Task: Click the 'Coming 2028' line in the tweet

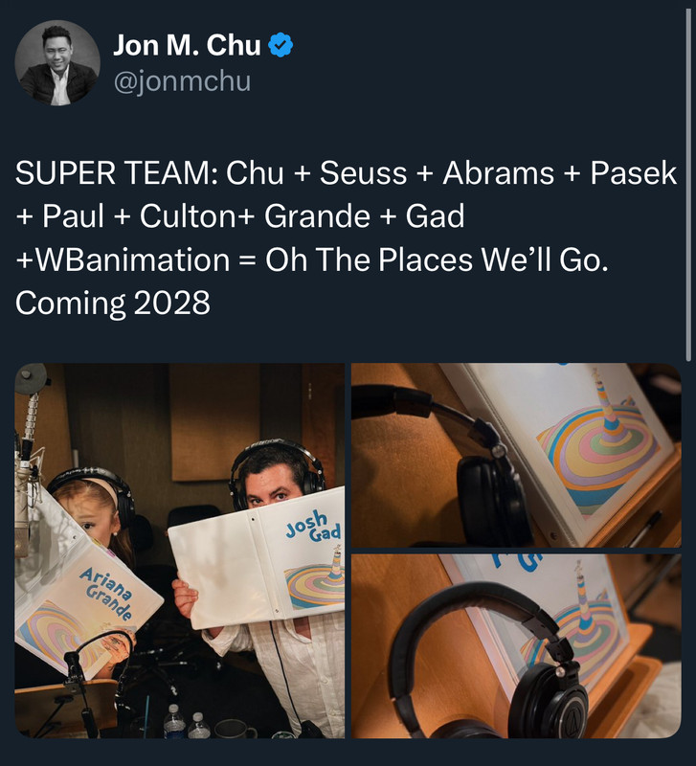Action: click(x=113, y=303)
